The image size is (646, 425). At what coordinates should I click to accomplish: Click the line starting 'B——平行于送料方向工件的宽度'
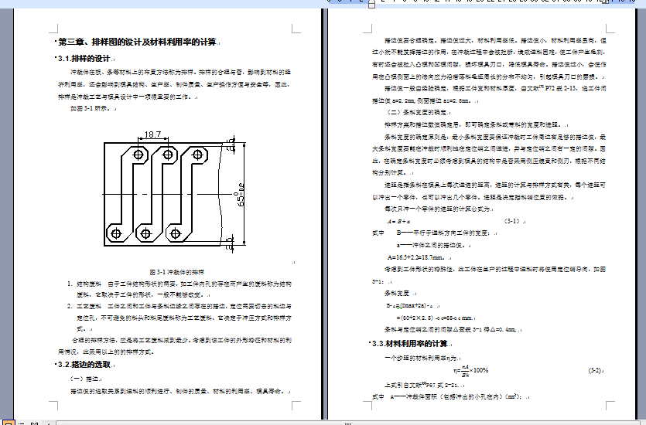(443, 233)
